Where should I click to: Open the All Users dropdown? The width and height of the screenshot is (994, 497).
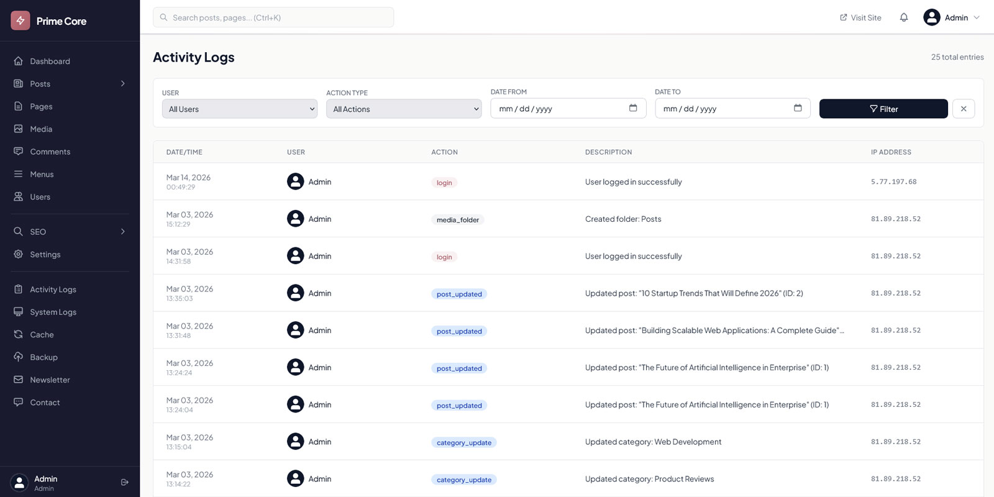click(239, 109)
